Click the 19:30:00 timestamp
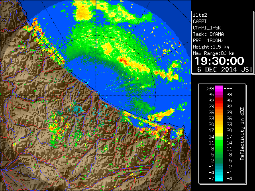Viewport: 255px width, 191px height. [x=219, y=61]
